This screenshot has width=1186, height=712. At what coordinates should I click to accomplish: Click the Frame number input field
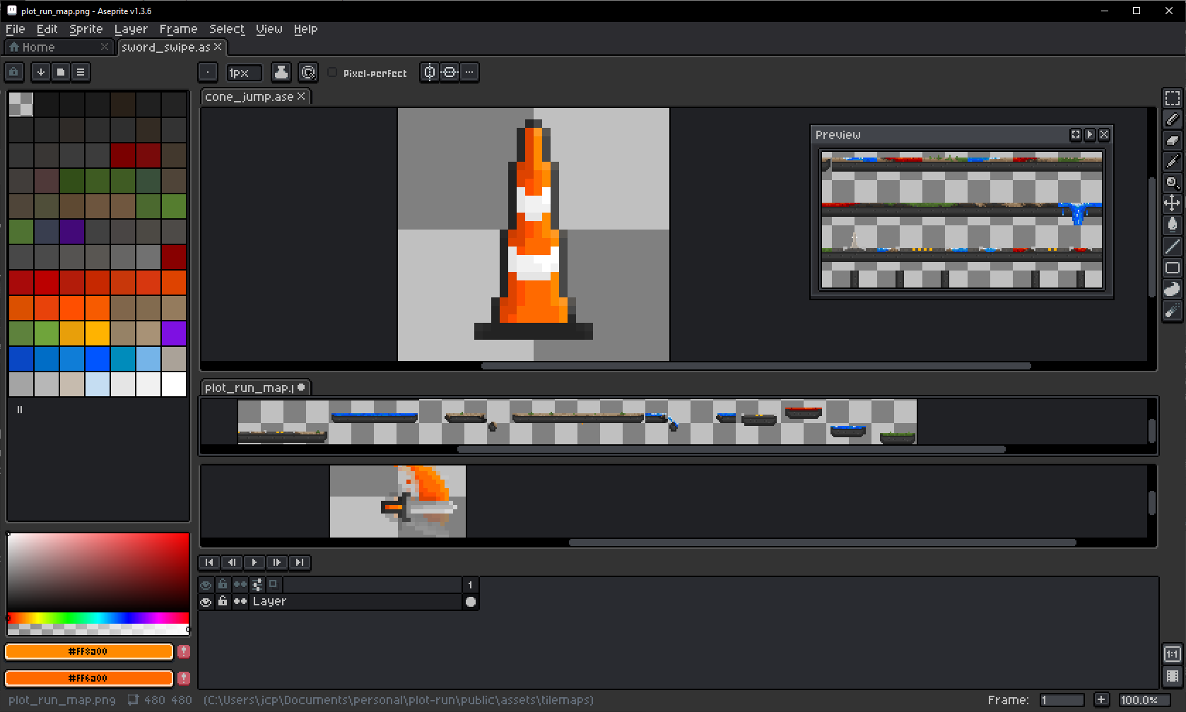pos(1062,700)
